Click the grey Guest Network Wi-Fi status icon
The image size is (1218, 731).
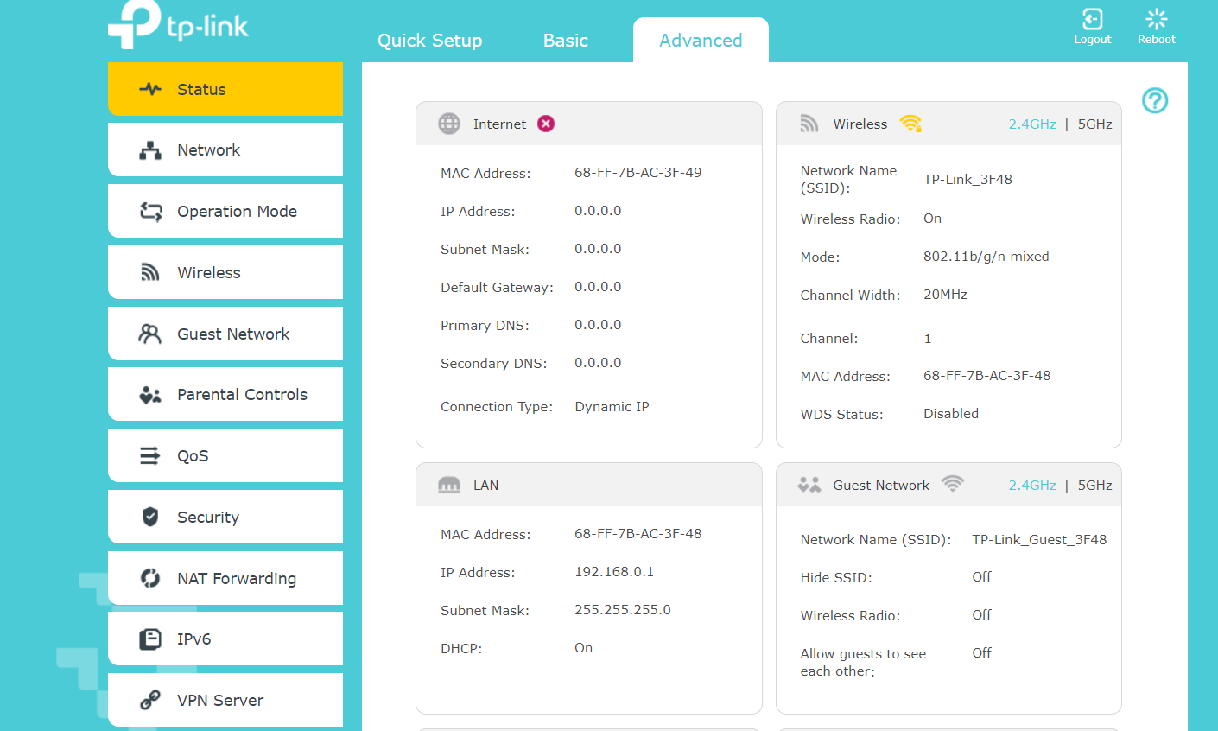pos(952,484)
